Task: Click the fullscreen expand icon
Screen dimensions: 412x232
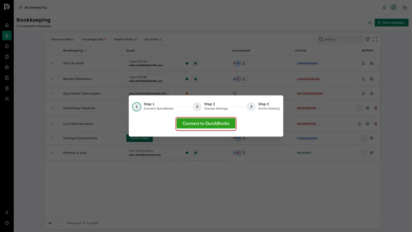Action: tap(375, 39)
